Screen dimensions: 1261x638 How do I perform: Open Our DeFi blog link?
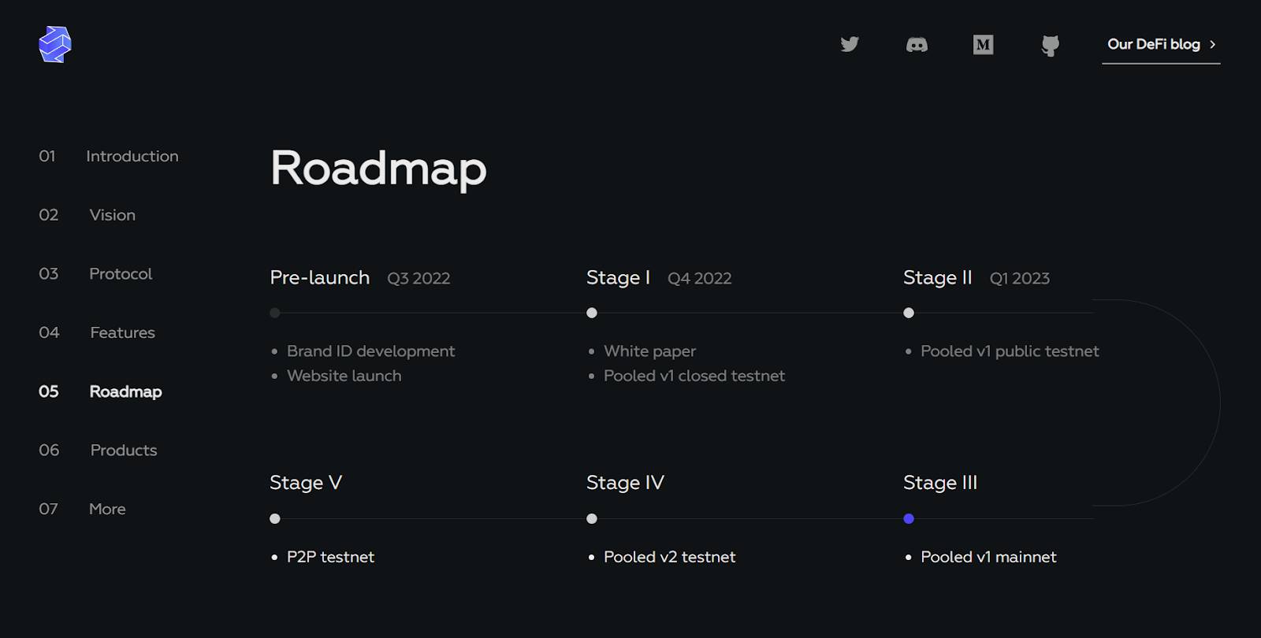tap(1153, 44)
